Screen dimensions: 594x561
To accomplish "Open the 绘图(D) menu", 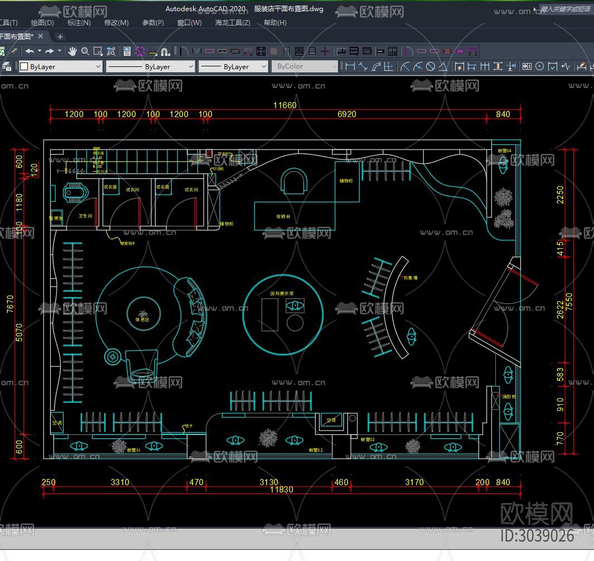I will point(42,23).
